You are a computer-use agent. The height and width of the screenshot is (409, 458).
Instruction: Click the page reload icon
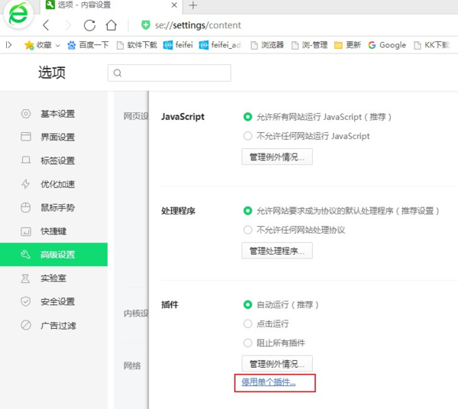tap(90, 25)
